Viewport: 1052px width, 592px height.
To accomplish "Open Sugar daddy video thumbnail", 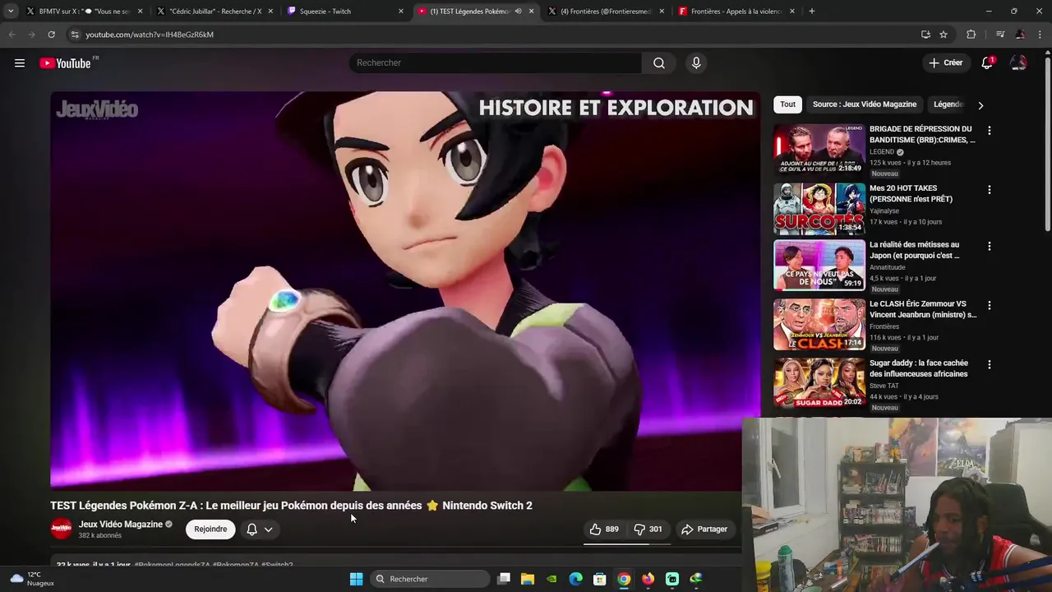I will pyautogui.click(x=819, y=383).
